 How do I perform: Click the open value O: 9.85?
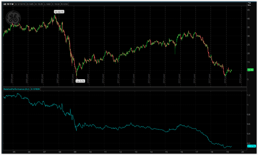click(30, 4)
